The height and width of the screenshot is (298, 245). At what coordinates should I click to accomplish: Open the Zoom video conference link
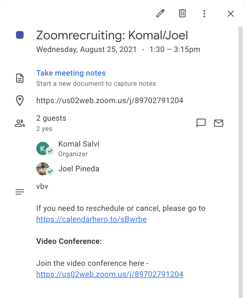coord(110,274)
